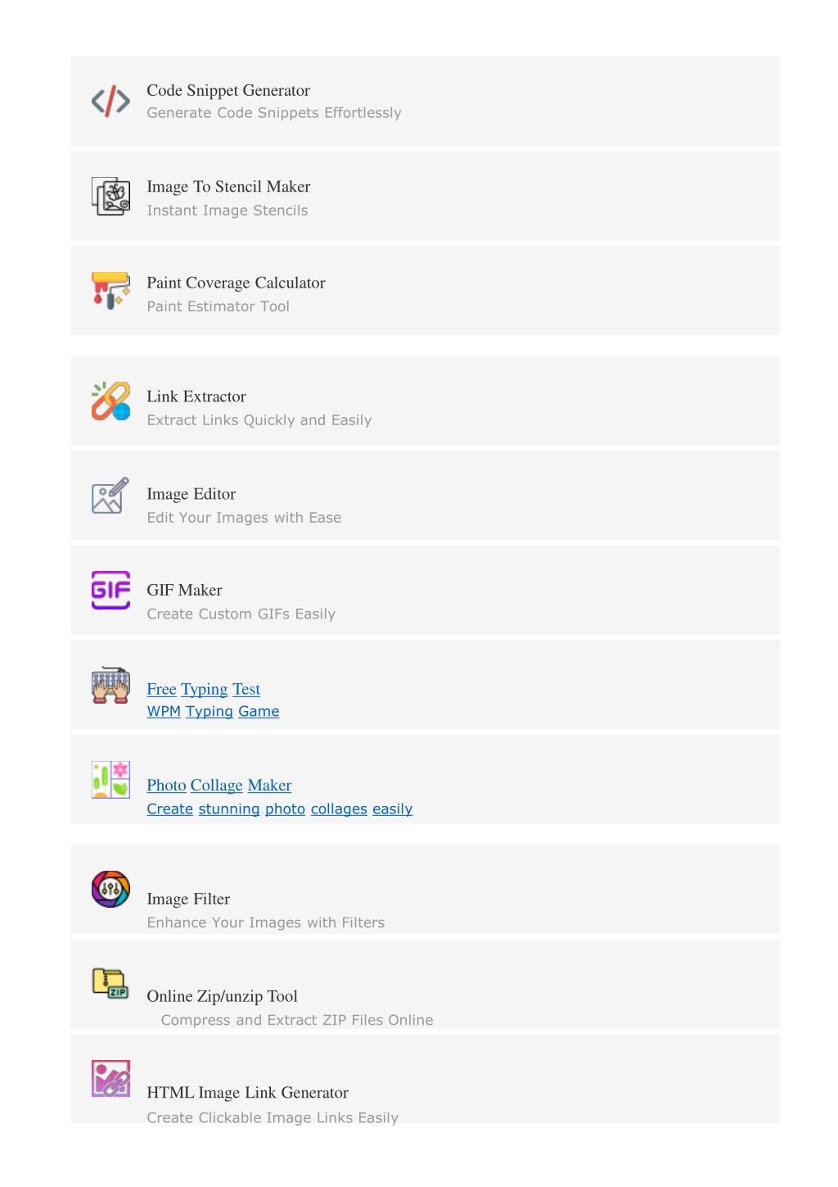
Task: Select the Paint Coverage Calculator title
Action: point(237,283)
